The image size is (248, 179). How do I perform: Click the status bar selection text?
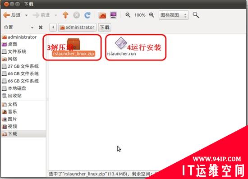[101, 174]
